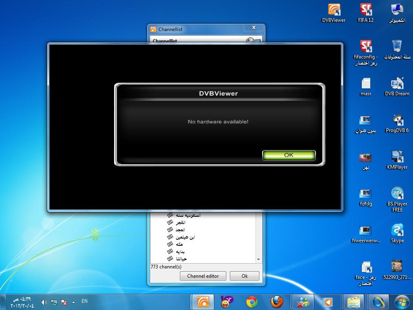Open the volume control in system tray
Viewport: 413px width, 310px height.
click(x=44, y=302)
